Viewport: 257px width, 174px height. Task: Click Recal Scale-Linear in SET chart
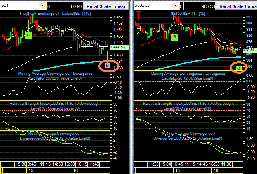click(x=106, y=6)
